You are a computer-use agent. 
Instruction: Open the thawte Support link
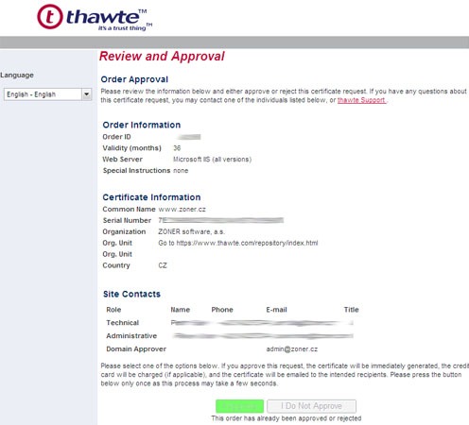361,100
